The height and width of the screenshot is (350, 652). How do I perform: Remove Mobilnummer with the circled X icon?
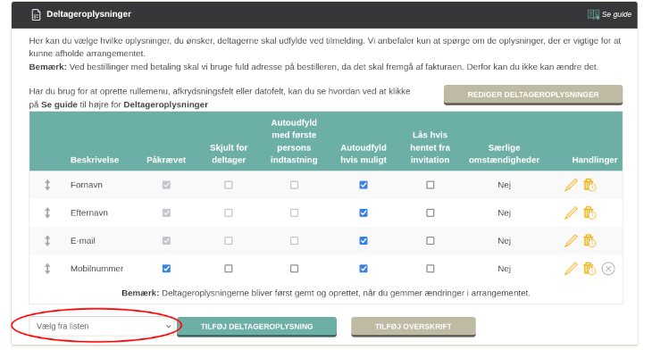[608, 269]
